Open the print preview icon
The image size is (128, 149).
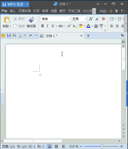(19, 35)
